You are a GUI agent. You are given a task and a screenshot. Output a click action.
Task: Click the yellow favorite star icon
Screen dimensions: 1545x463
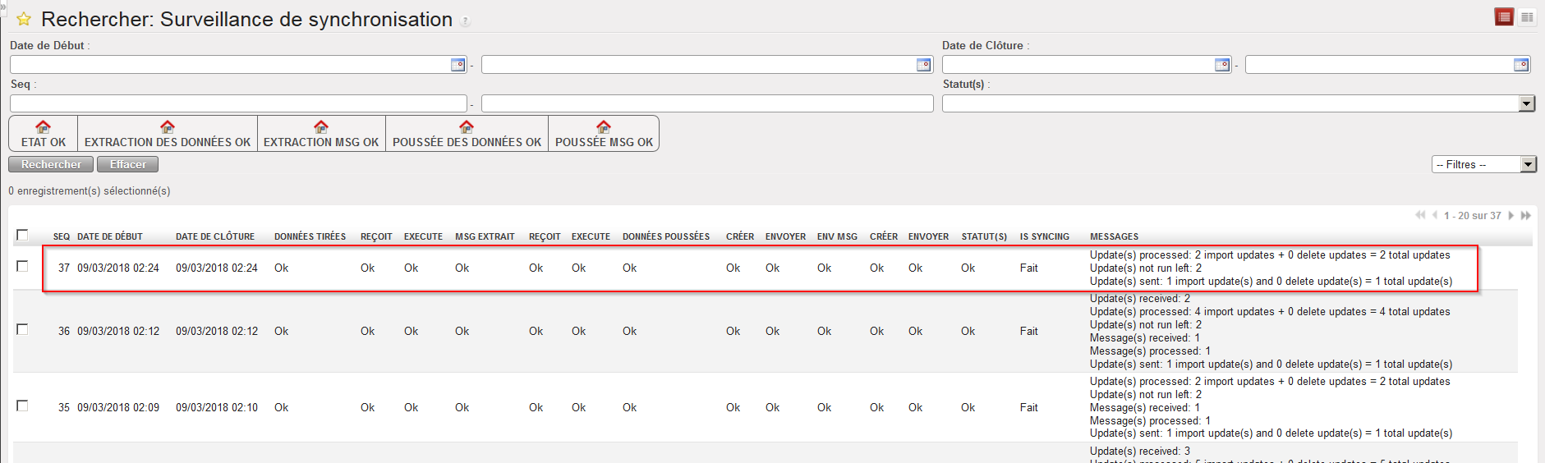click(x=24, y=19)
